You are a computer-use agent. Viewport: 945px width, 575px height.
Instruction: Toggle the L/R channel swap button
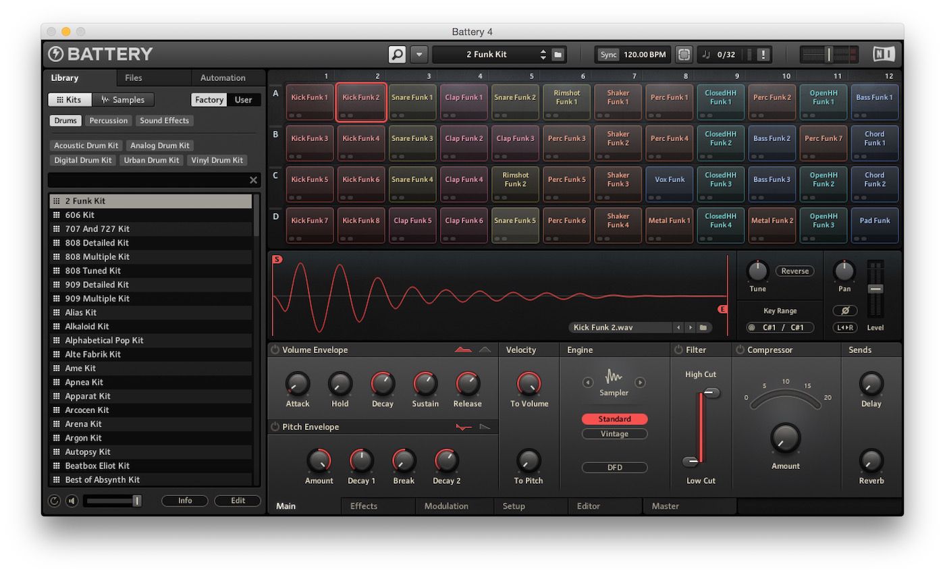pos(844,328)
